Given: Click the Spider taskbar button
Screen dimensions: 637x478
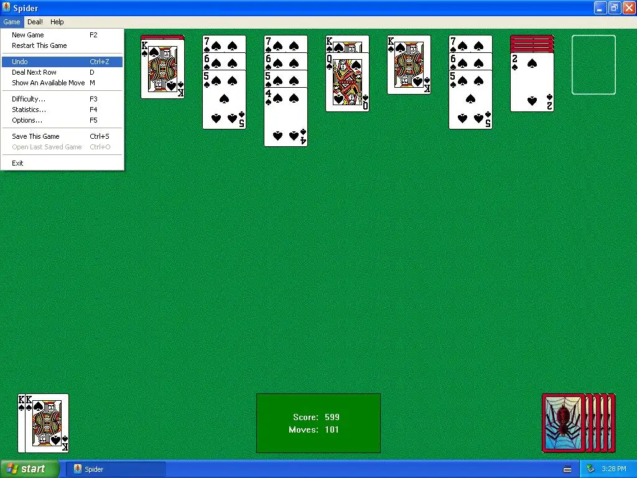Looking at the screenshot, I should tap(116, 469).
